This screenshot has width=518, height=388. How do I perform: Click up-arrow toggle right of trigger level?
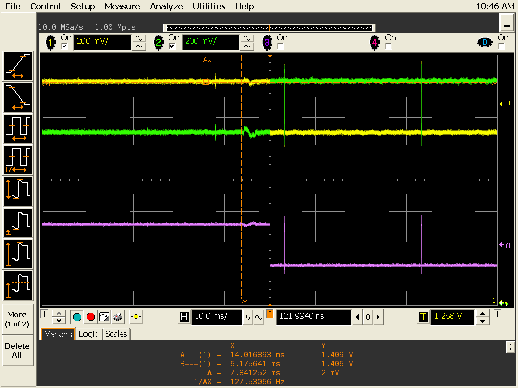click(x=497, y=313)
